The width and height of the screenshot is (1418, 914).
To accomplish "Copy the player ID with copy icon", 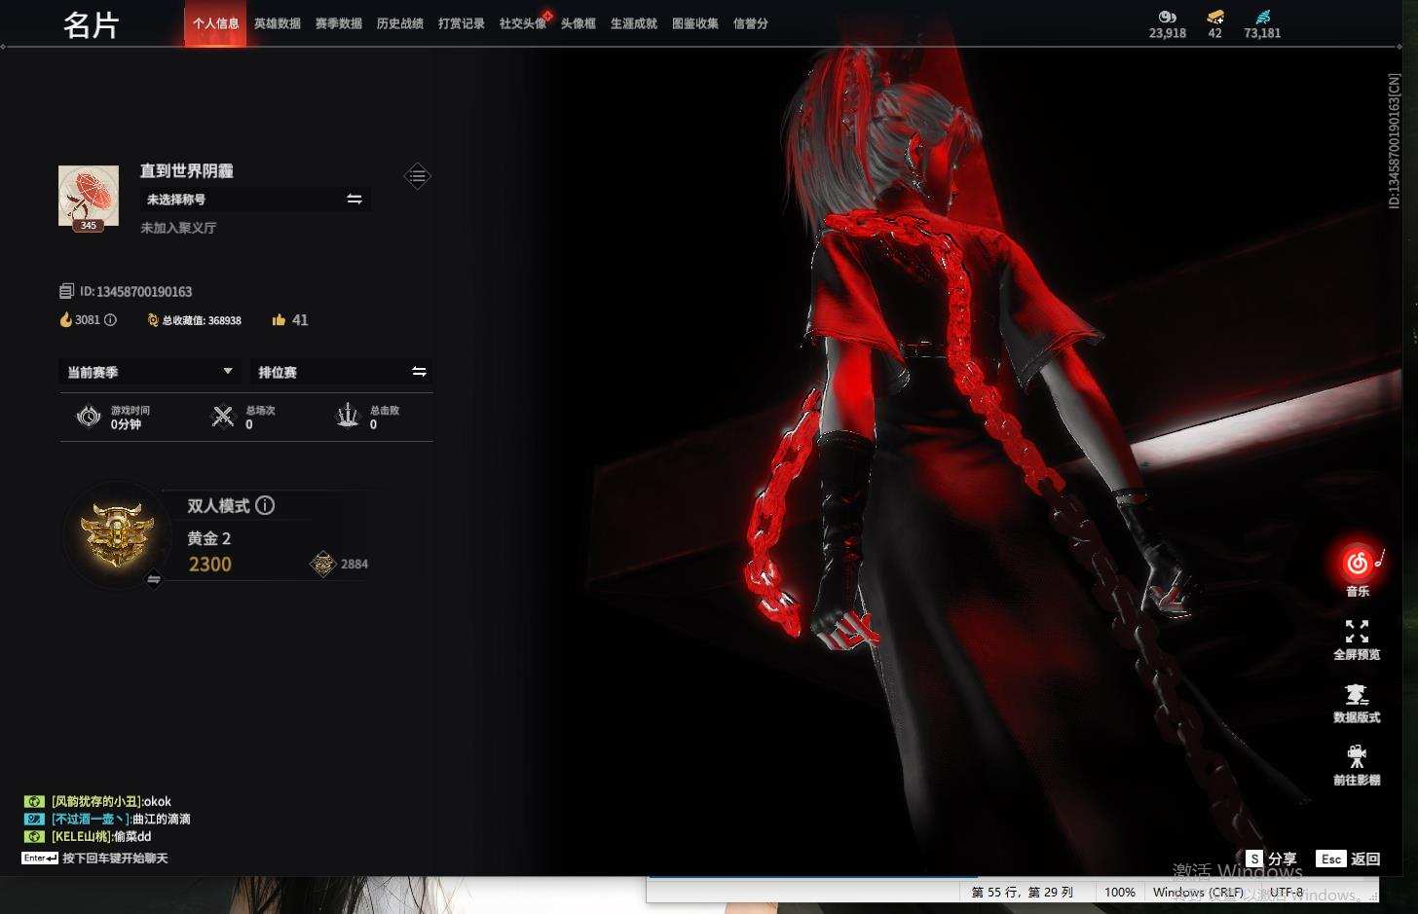I will 66,291.
